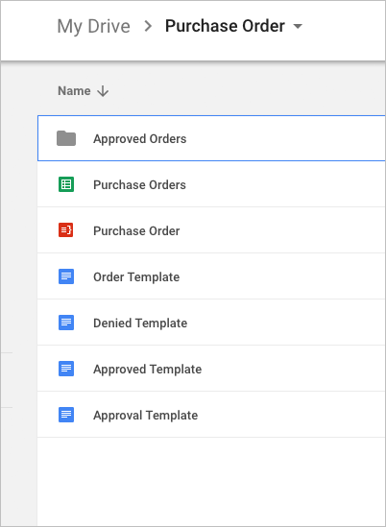
Task: Toggle sort direction arrow next to Name
Action: (x=103, y=91)
